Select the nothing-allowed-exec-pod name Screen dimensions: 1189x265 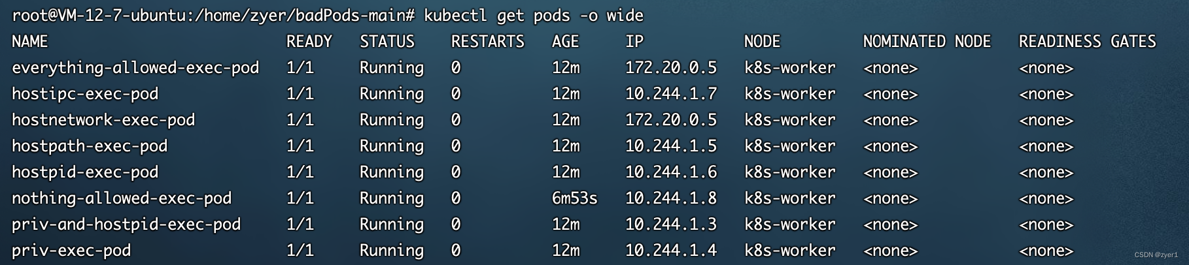122,198
